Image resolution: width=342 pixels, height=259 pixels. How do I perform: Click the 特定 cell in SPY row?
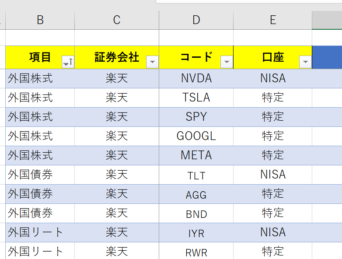pos(272,117)
